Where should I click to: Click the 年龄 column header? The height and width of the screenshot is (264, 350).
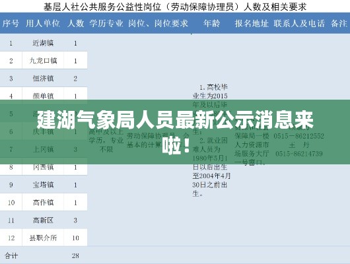(211, 24)
